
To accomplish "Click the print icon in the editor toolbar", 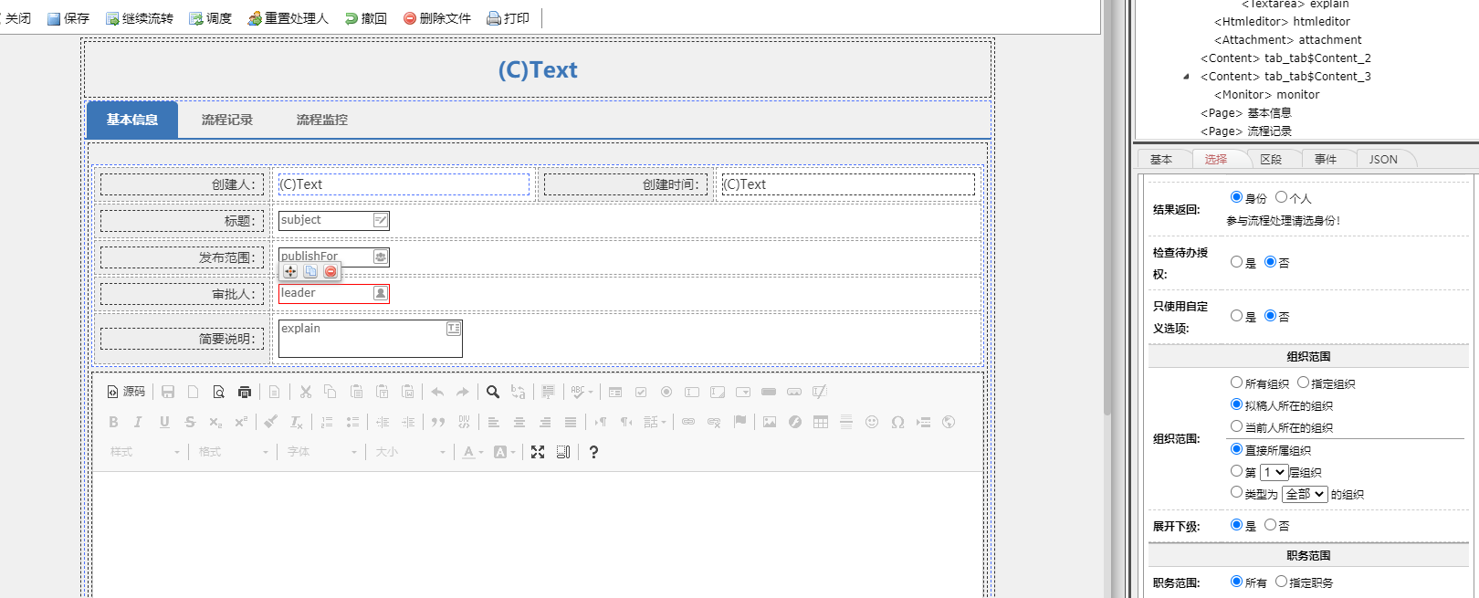I will point(244,392).
